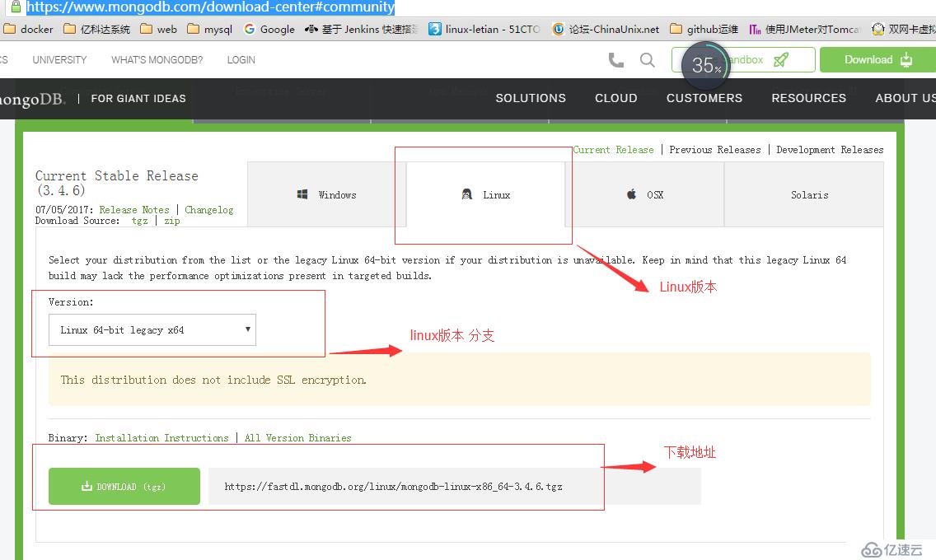Image resolution: width=936 pixels, height=560 pixels.
Task: Switch to the Windows platform tab
Action: pos(326,194)
